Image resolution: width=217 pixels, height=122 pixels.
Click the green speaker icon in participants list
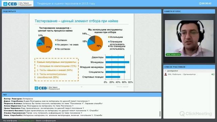pos(213,75)
